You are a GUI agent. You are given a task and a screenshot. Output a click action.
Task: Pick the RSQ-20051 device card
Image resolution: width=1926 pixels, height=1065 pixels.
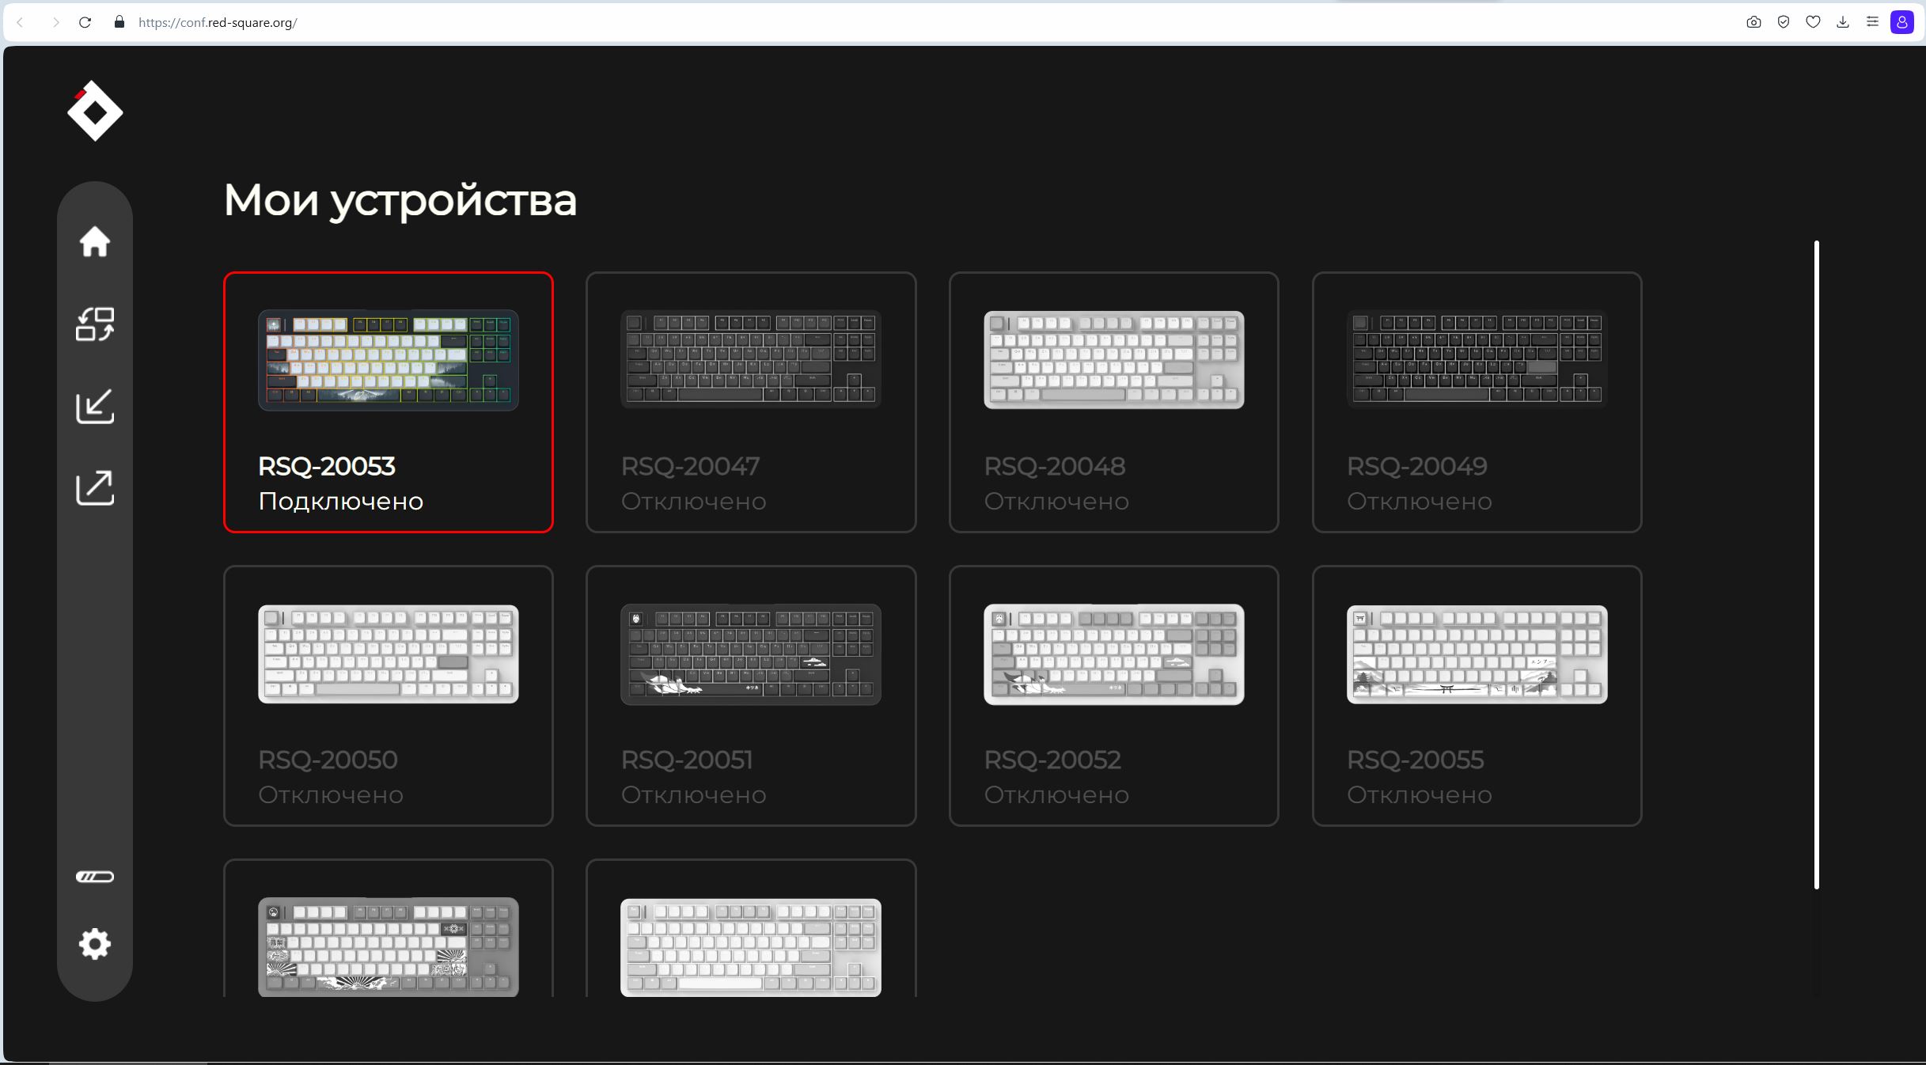coord(750,695)
